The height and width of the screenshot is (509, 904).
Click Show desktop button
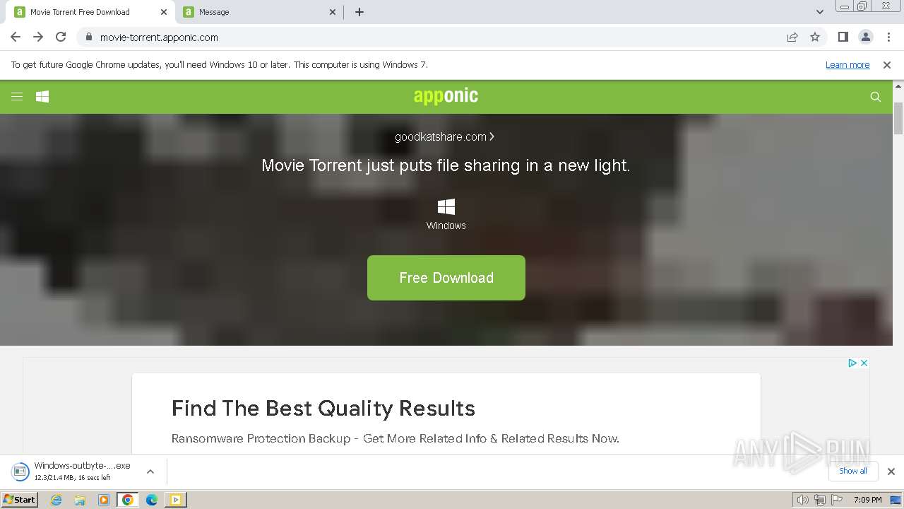pos(897,500)
